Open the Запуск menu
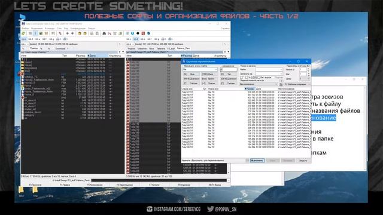This screenshot has width=383, height=215. coord(92,29)
